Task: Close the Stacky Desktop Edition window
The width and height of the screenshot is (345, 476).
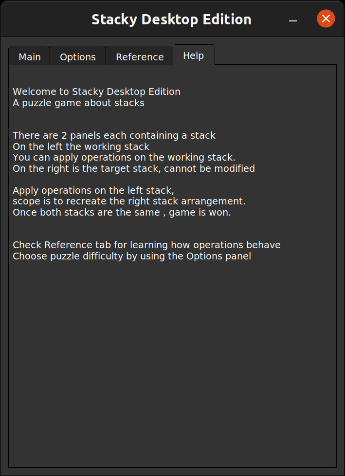Action: [x=326, y=18]
